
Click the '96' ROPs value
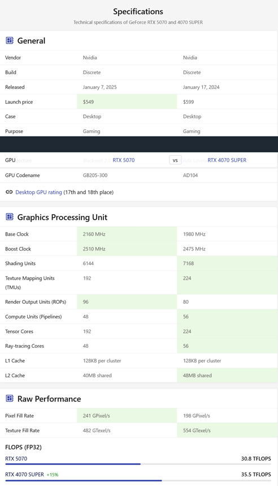pyautogui.click(x=86, y=302)
